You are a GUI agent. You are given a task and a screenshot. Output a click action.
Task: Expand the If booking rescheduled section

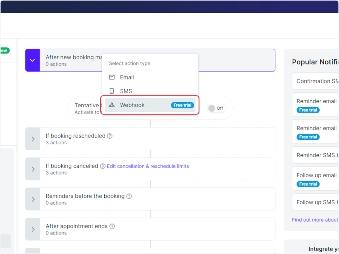point(33,139)
